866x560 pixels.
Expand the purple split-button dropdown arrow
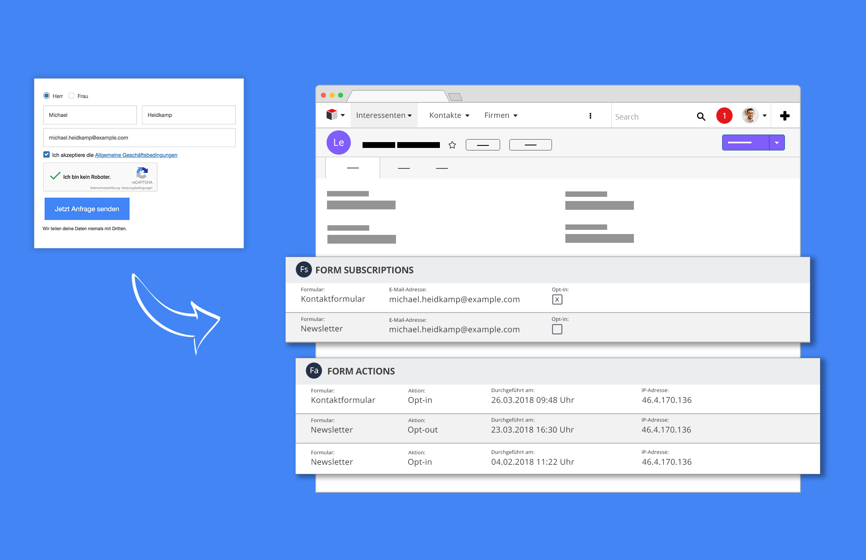pyautogui.click(x=777, y=142)
